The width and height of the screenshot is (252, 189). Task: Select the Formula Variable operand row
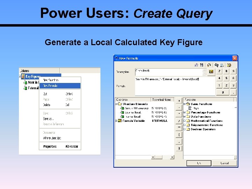(x=132, y=121)
